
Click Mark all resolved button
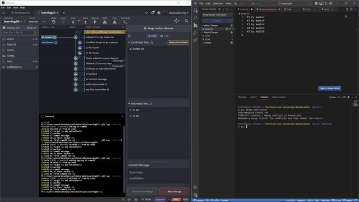(x=178, y=43)
